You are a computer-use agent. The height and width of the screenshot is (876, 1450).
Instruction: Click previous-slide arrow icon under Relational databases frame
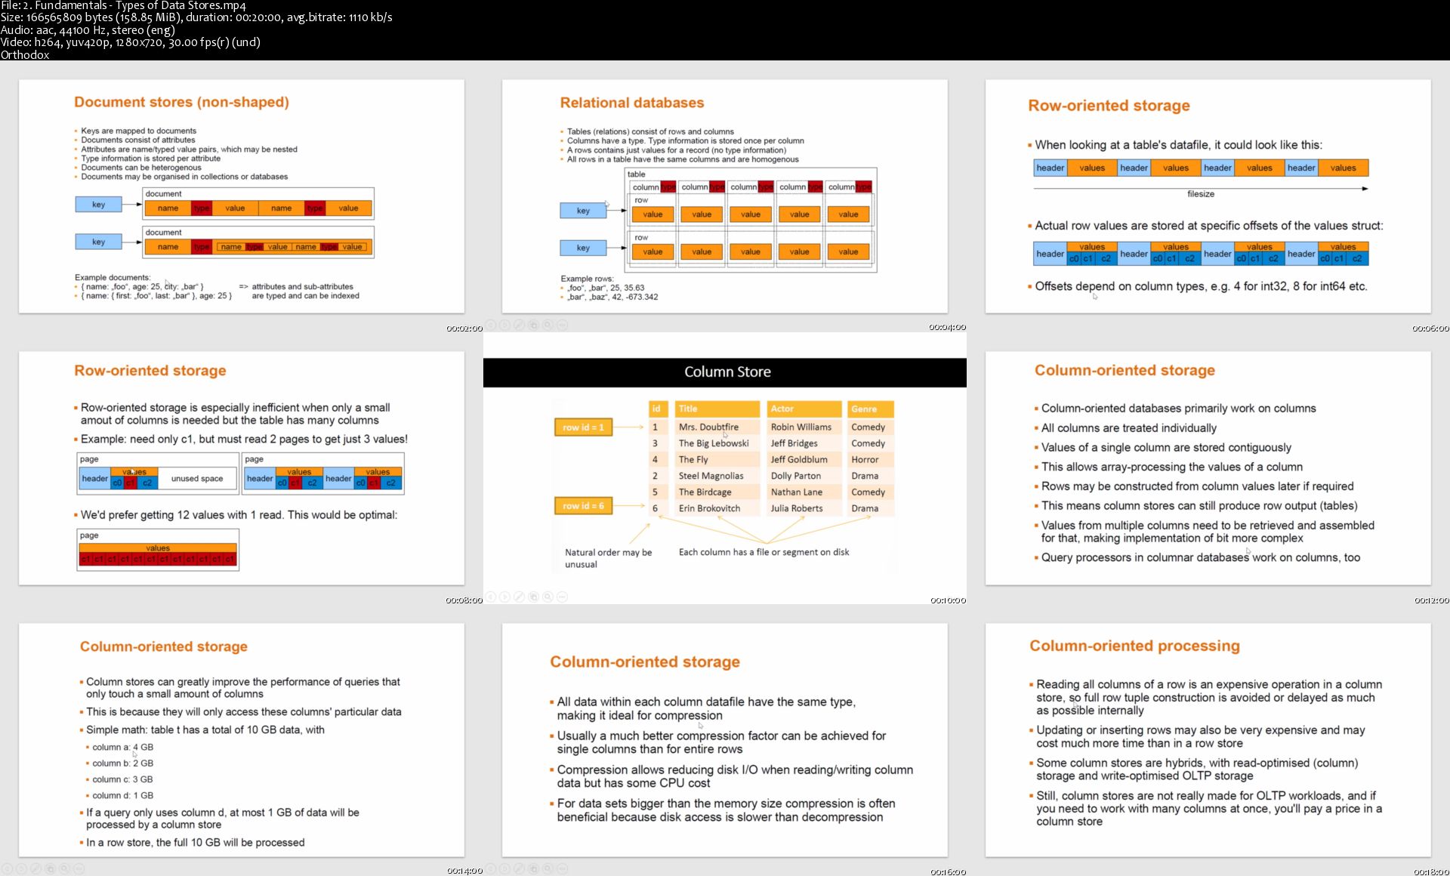491,325
